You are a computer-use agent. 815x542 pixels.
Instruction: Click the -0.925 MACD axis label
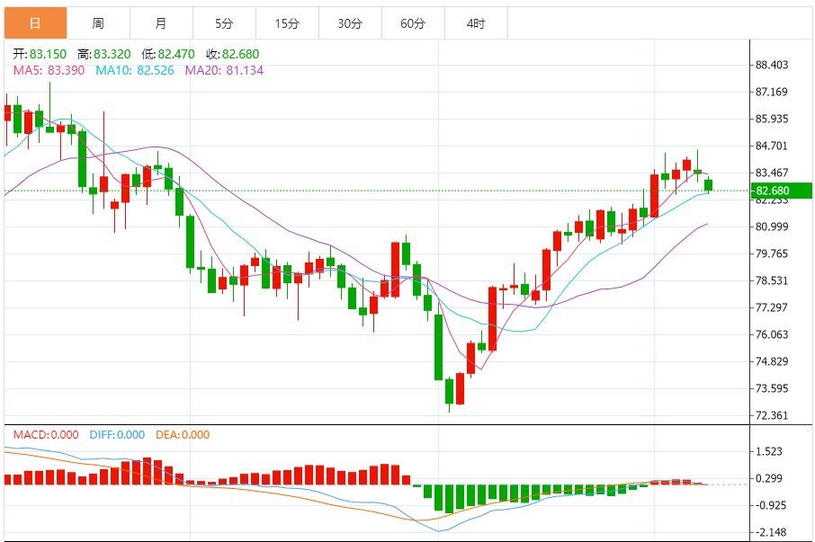(771, 505)
